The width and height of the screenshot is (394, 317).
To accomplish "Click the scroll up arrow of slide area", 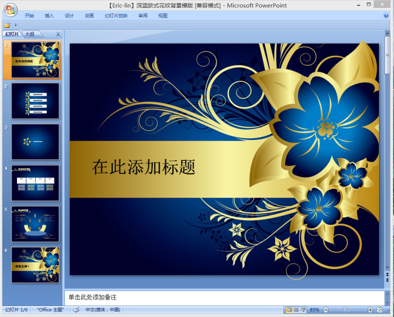I will (x=387, y=33).
